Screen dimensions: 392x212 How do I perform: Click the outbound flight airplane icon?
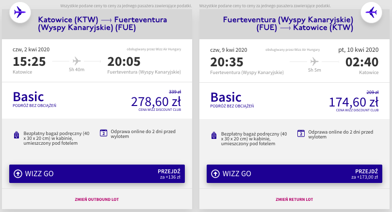20,12
